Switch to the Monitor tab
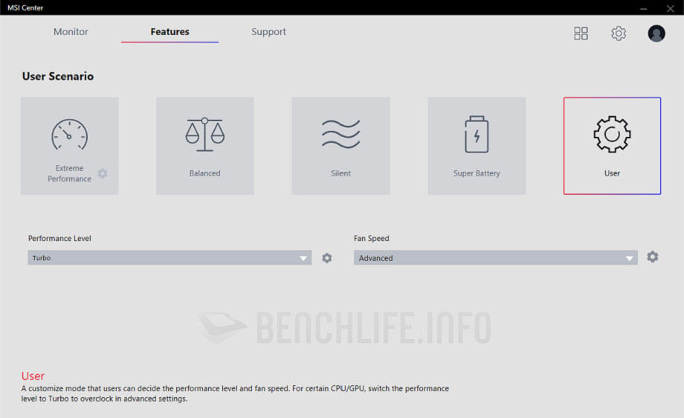 point(71,32)
